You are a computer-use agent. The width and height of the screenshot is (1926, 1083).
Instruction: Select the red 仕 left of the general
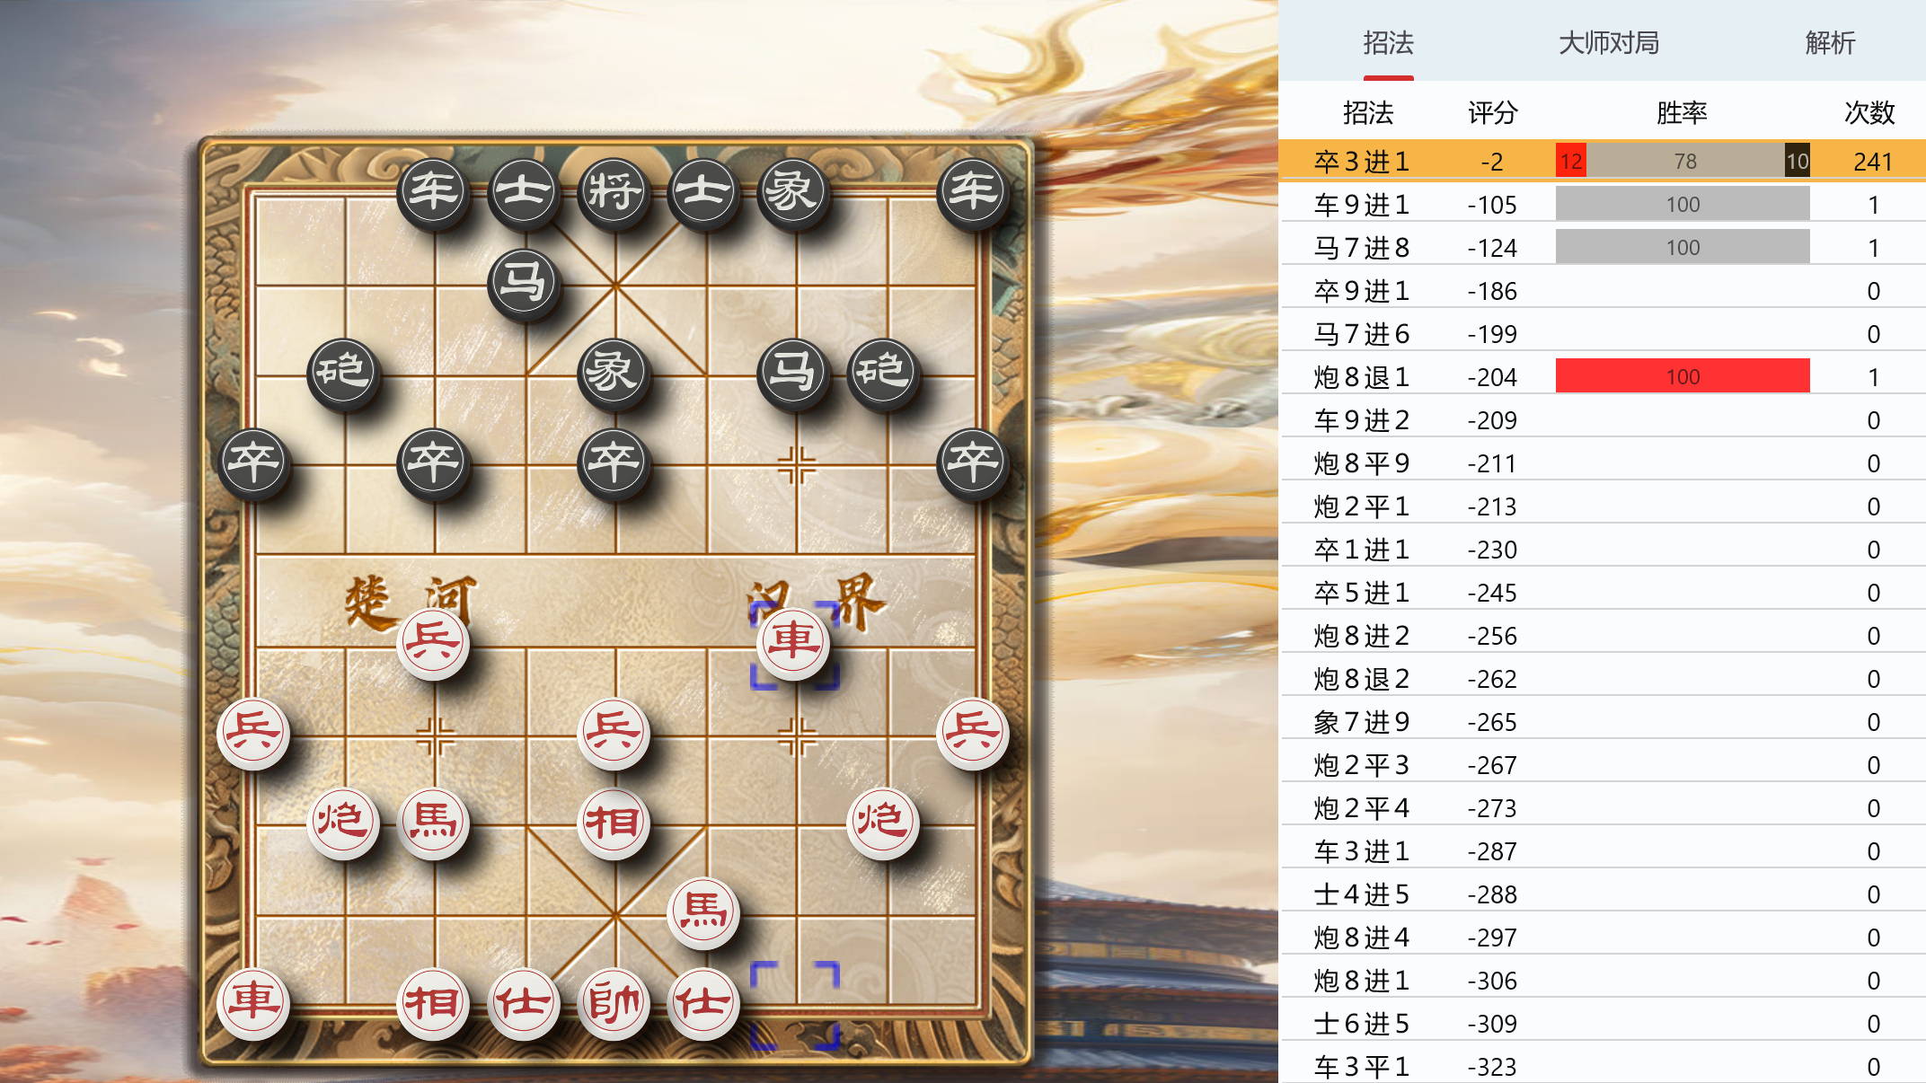point(525,1002)
